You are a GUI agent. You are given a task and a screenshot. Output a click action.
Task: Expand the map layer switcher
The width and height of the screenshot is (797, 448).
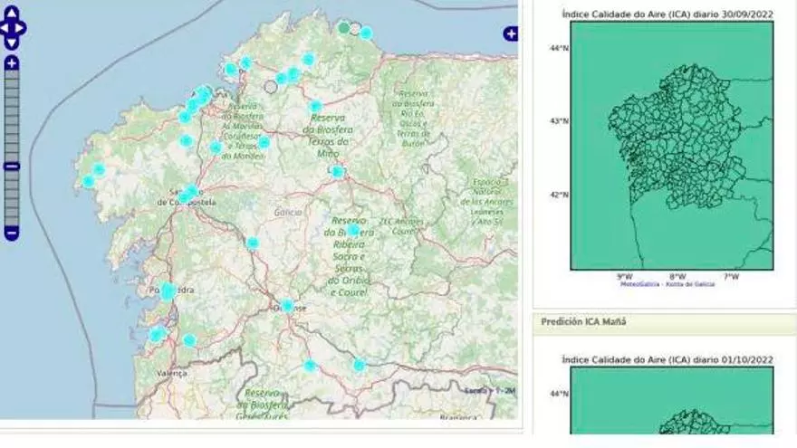[x=511, y=34]
